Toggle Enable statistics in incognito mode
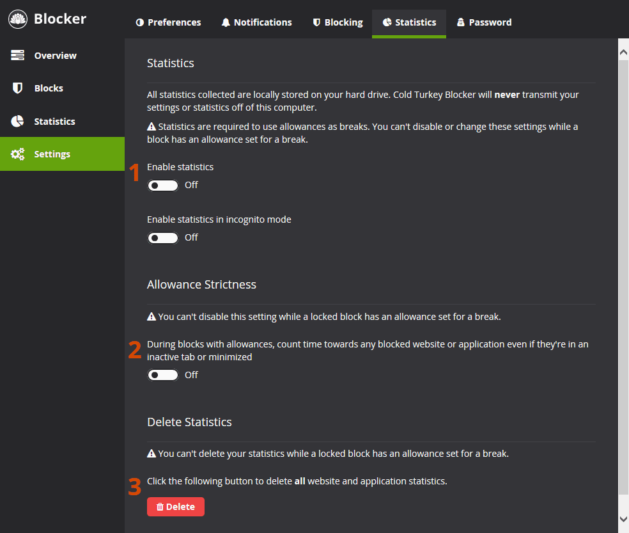 coord(163,238)
